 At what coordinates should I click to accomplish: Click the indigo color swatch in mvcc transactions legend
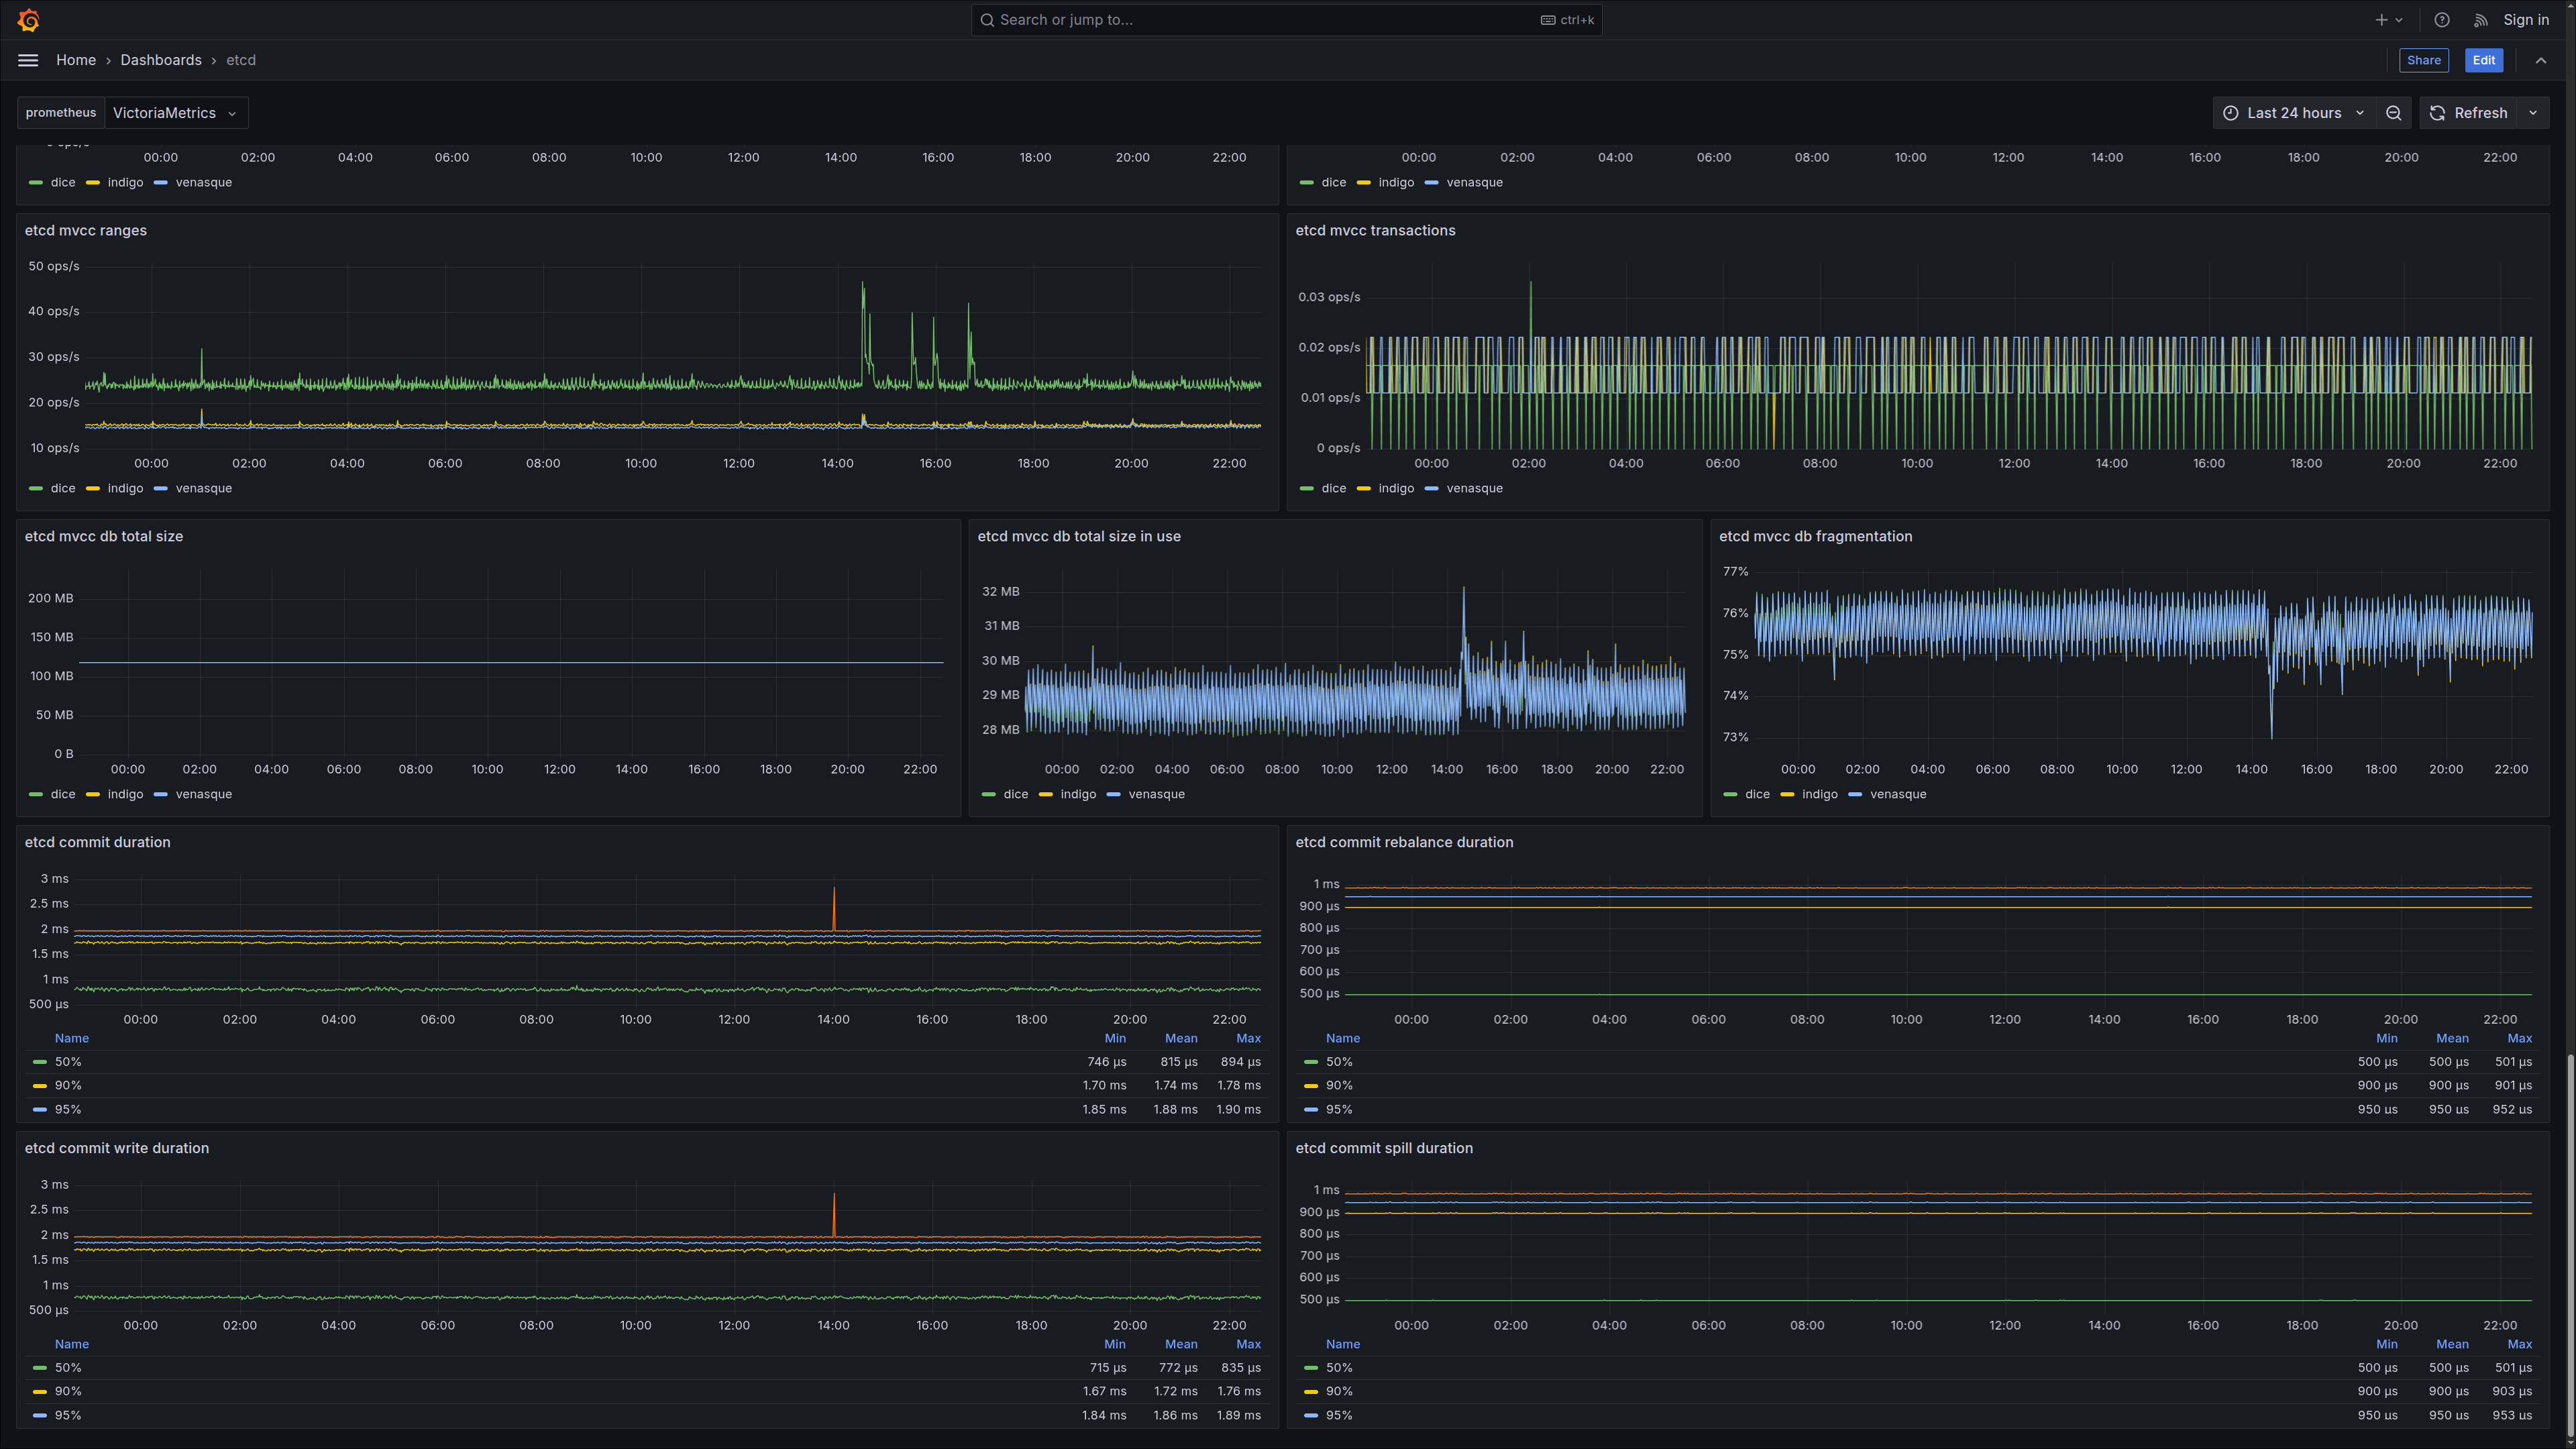(1363, 488)
